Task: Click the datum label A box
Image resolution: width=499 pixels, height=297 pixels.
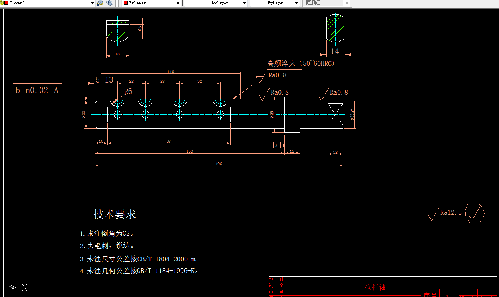Action: [x=277, y=145]
